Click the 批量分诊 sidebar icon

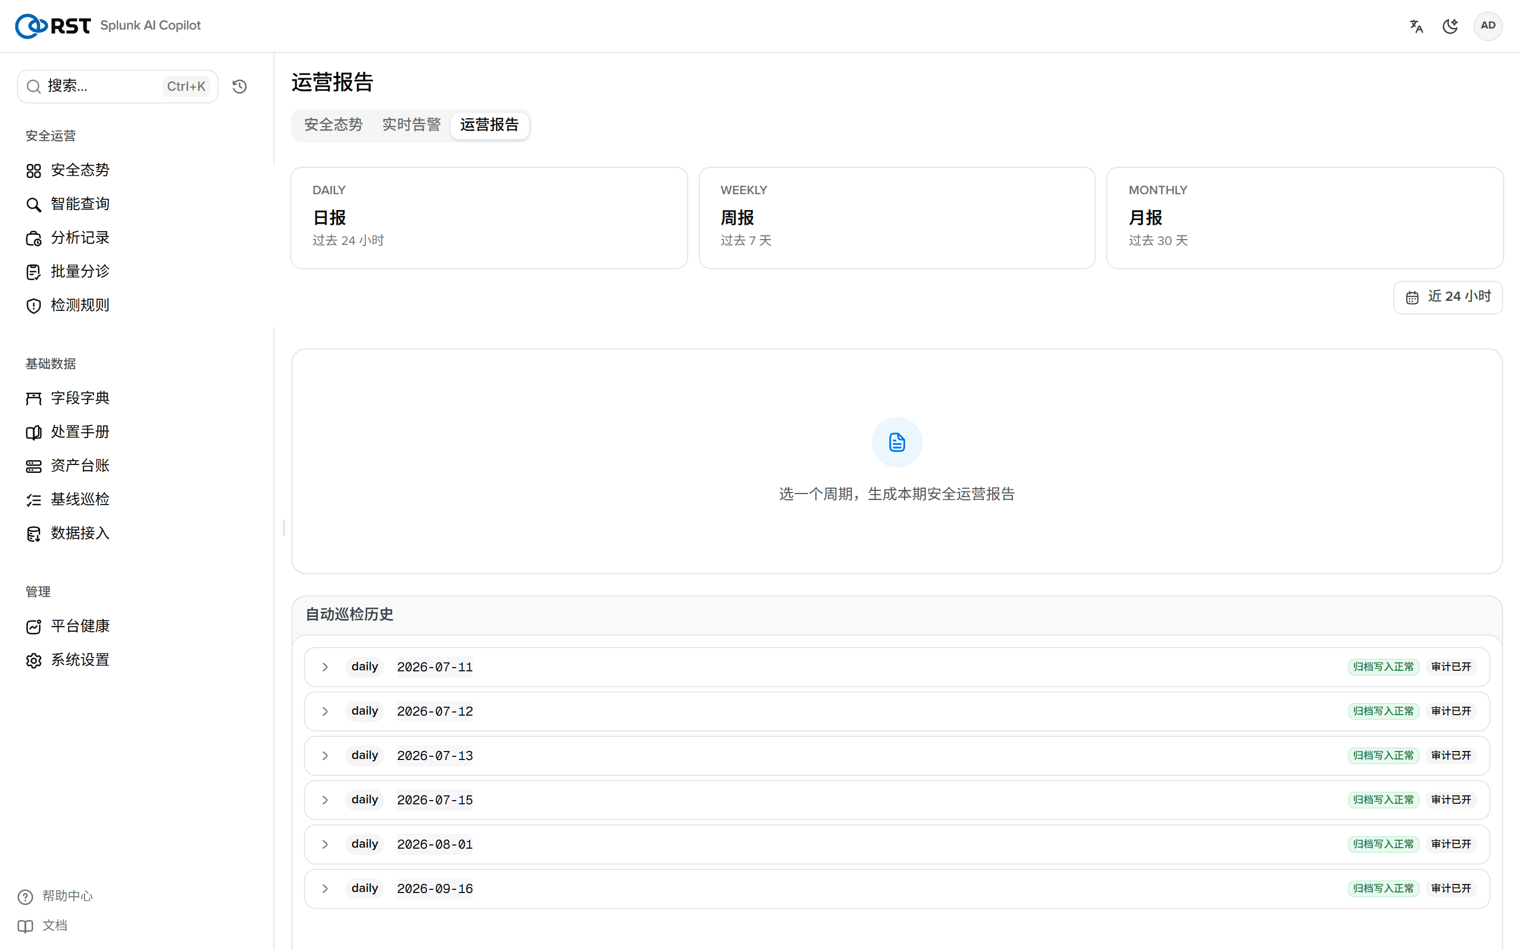pos(33,272)
